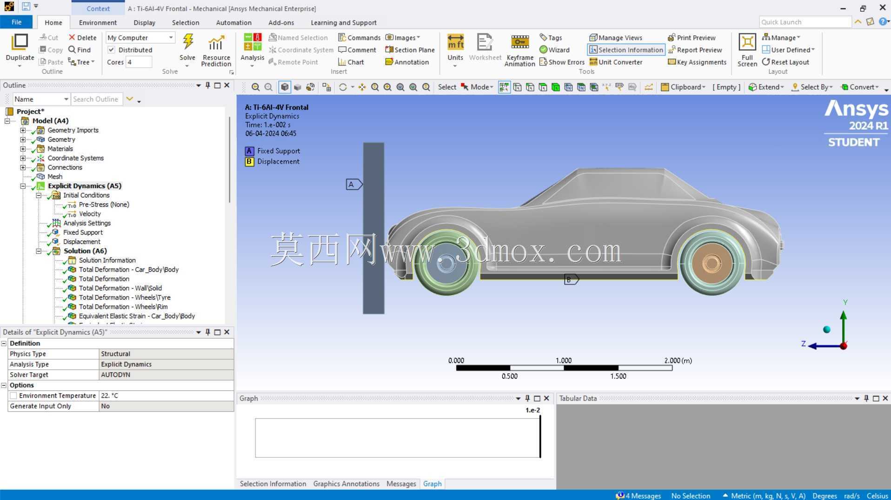Toggle the Distributed checkbox
This screenshot has width=891, height=500.
pos(111,50)
